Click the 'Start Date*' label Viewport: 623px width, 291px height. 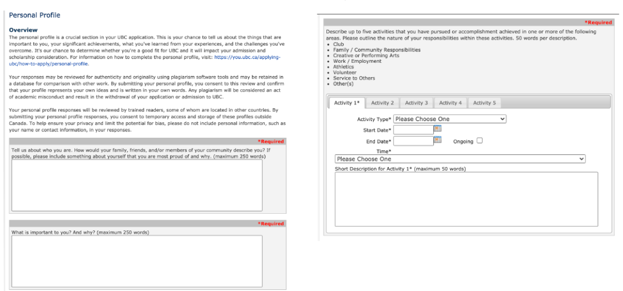(377, 130)
